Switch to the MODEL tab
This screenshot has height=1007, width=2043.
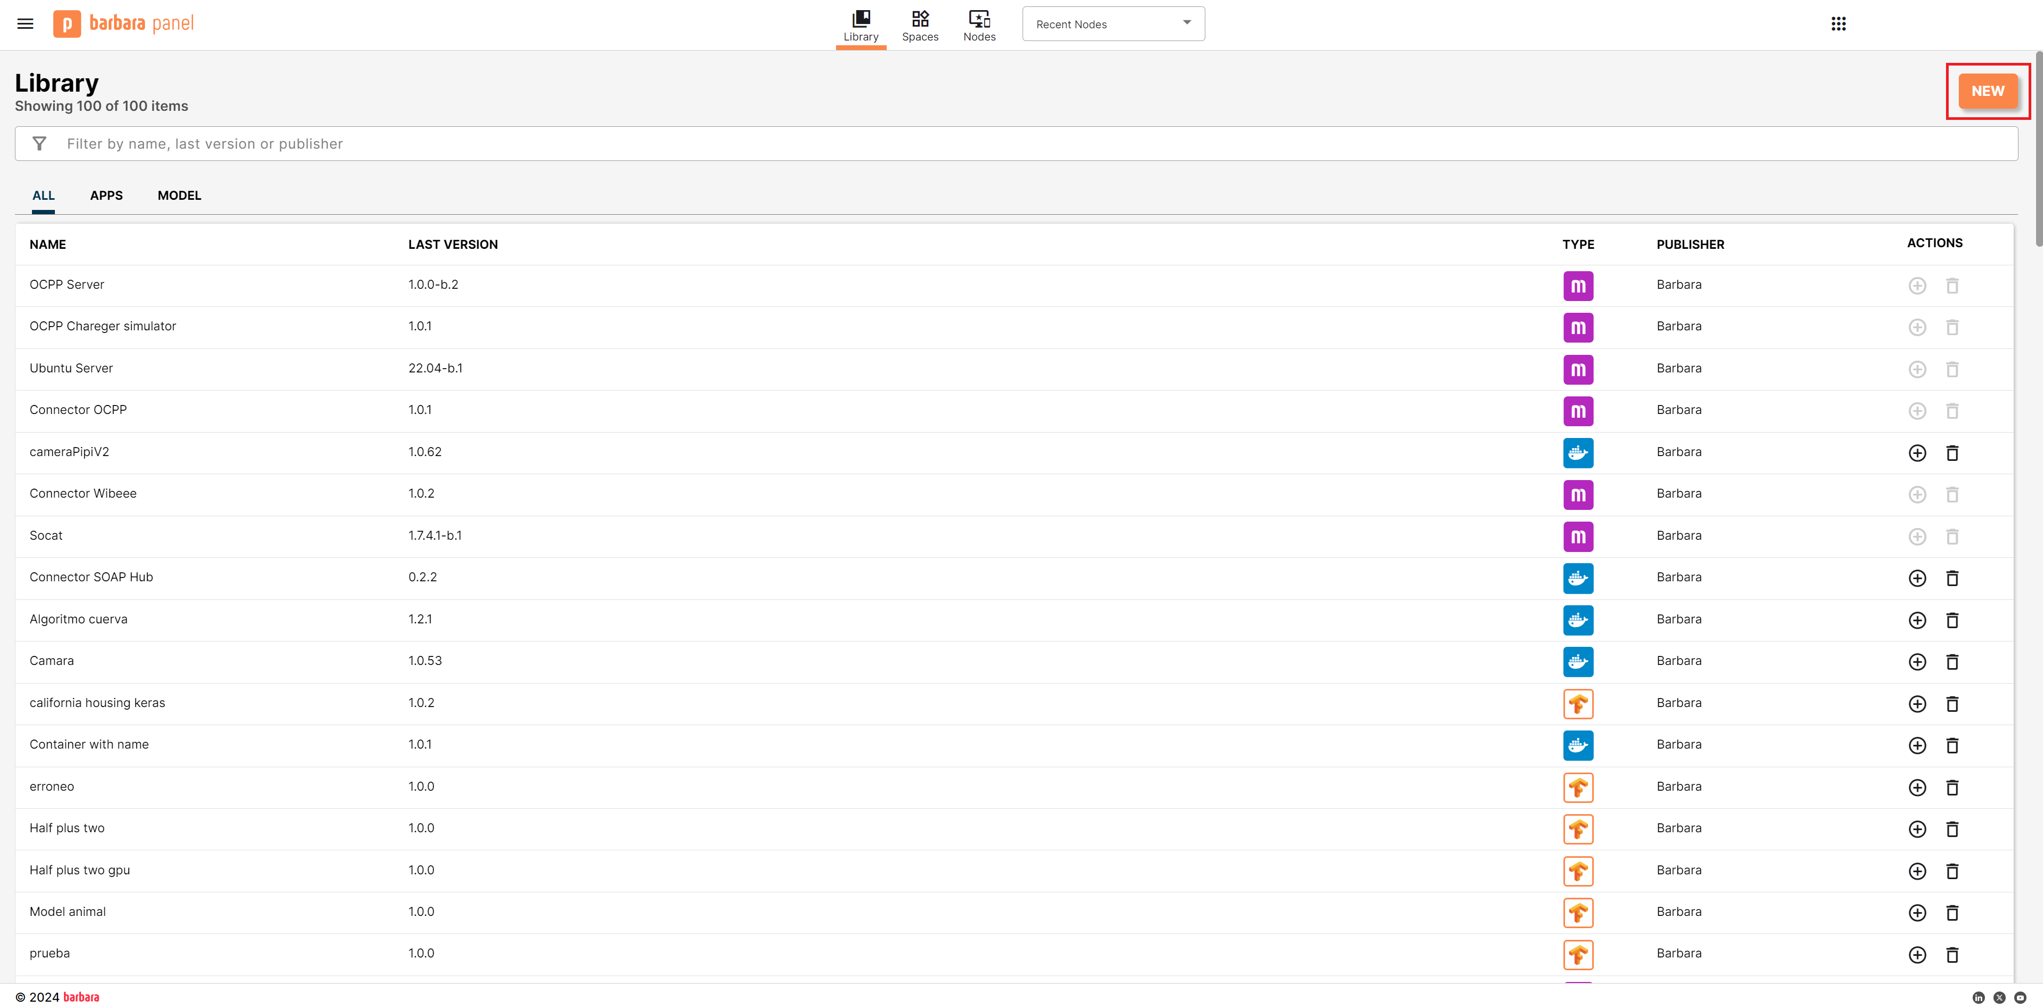click(x=179, y=195)
